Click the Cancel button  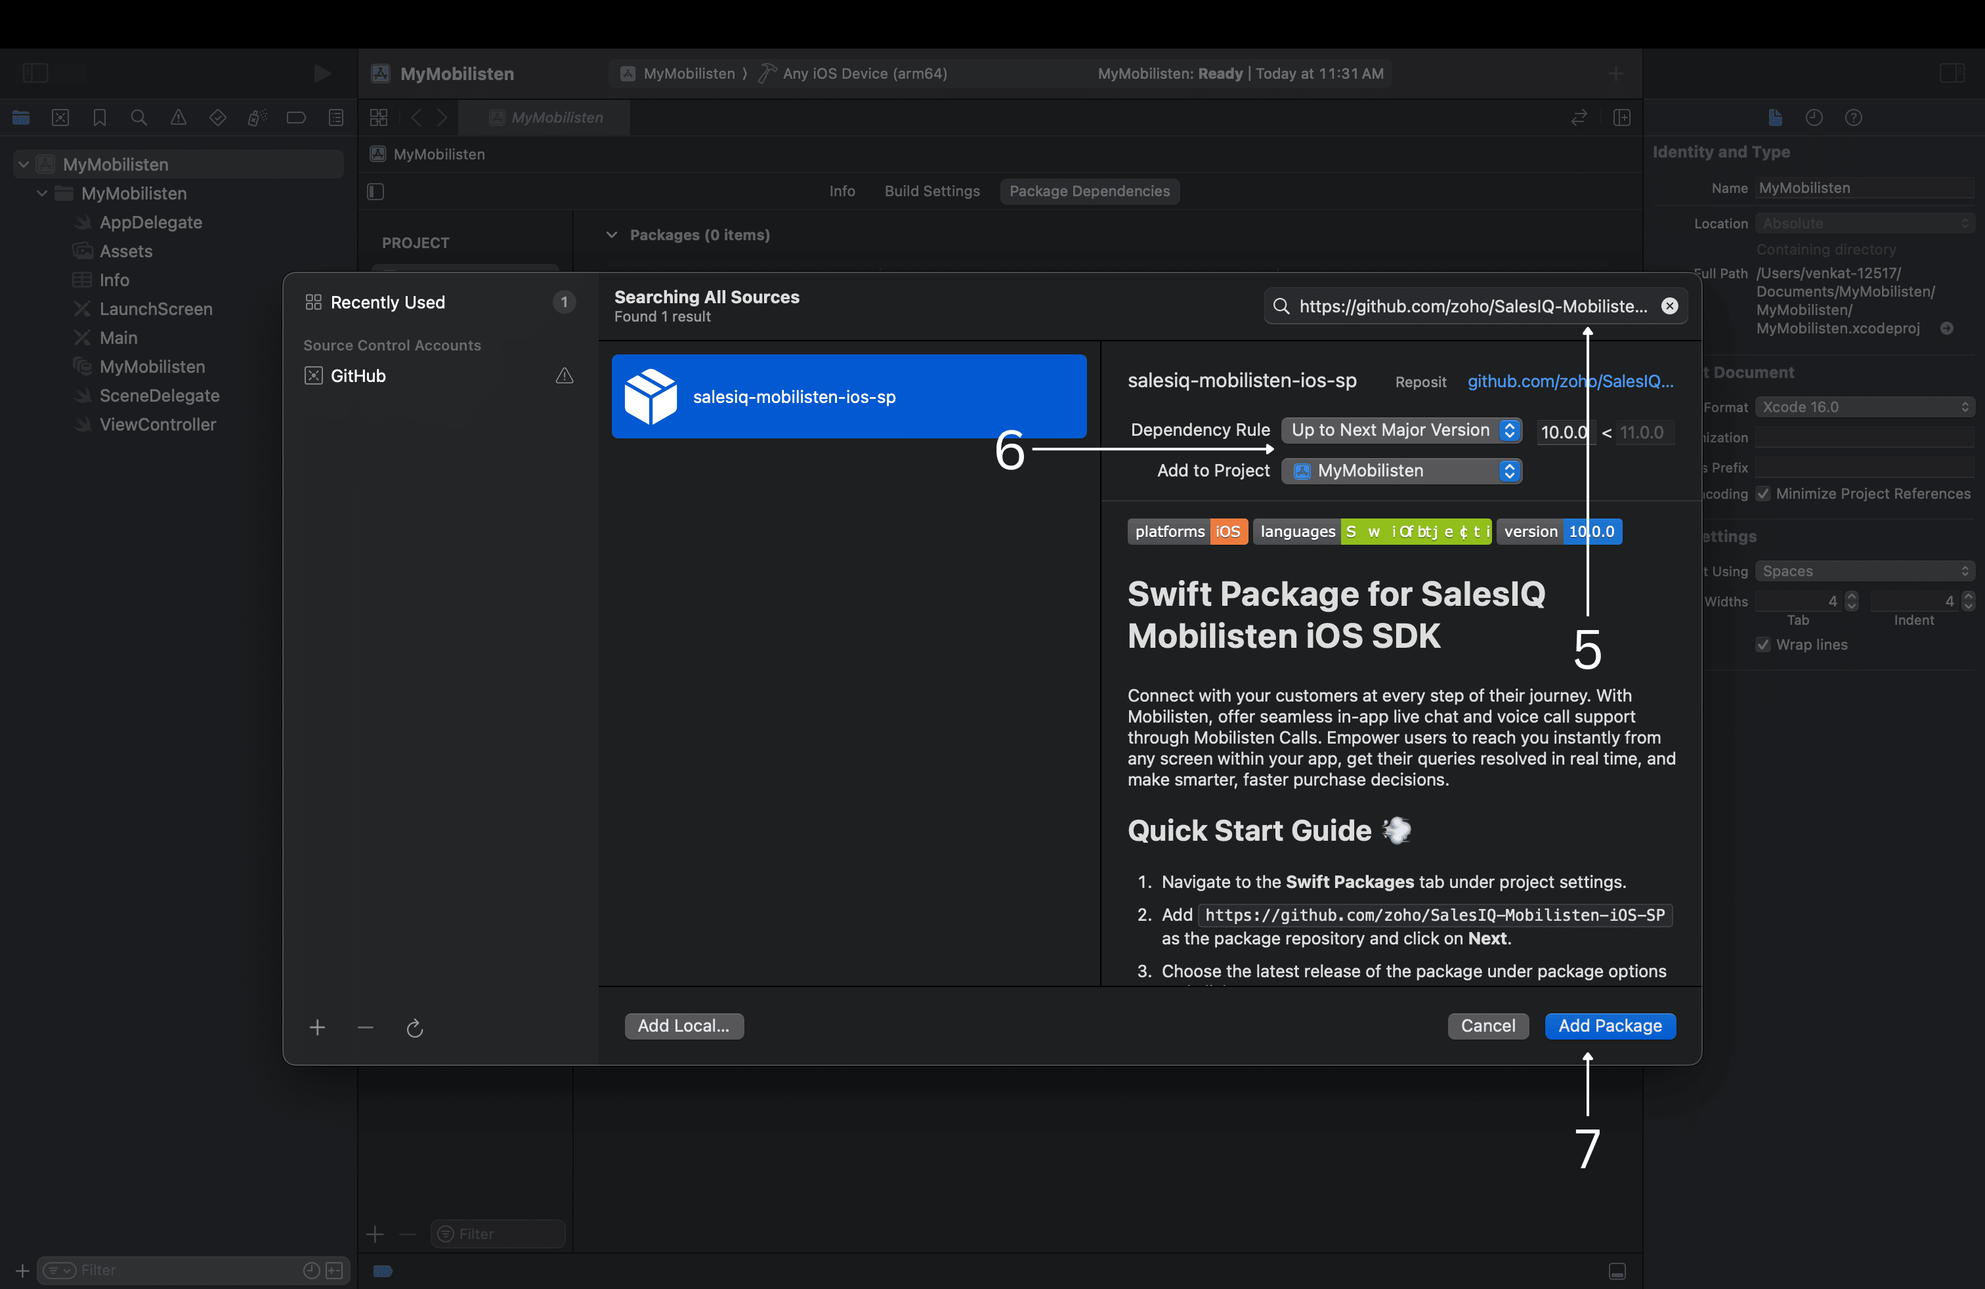1488,1026
